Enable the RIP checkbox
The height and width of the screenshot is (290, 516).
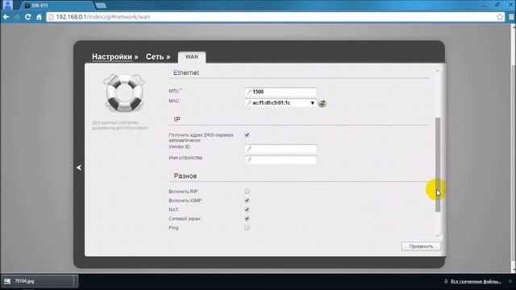(x=248, y=192)
